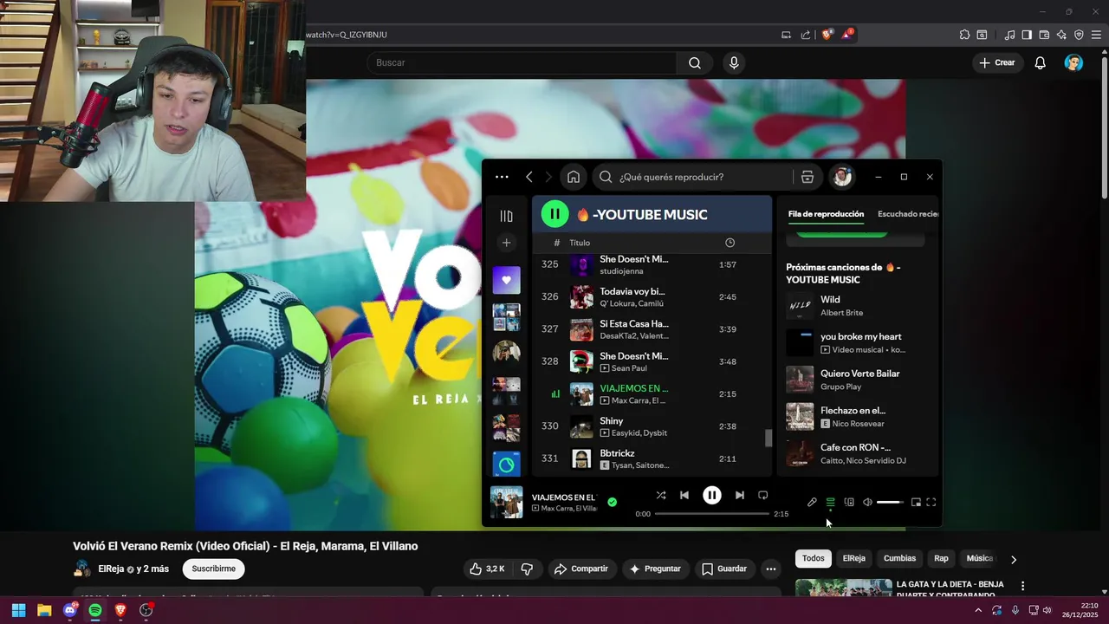Select the Cumbias filter chip
This screenshot has width=1109, height=624.
[x=899, y=558]
